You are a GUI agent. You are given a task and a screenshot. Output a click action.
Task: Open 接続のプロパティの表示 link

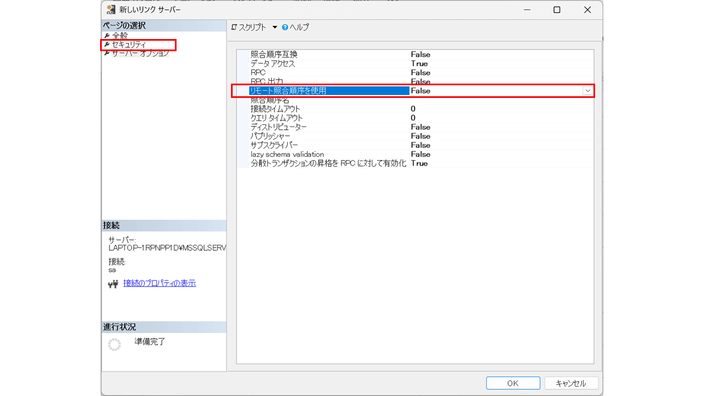point(159,283)
